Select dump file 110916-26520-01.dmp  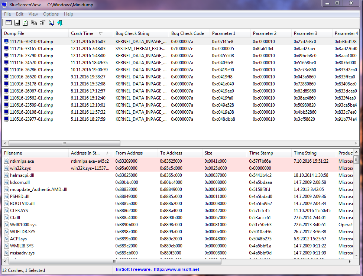coord(31,77)
